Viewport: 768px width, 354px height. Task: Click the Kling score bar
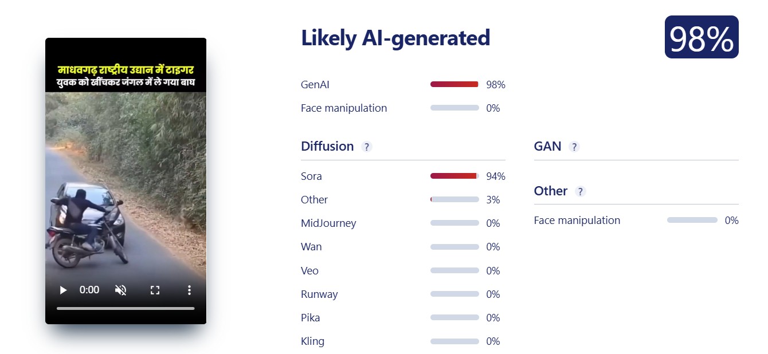tap(454, 341)
